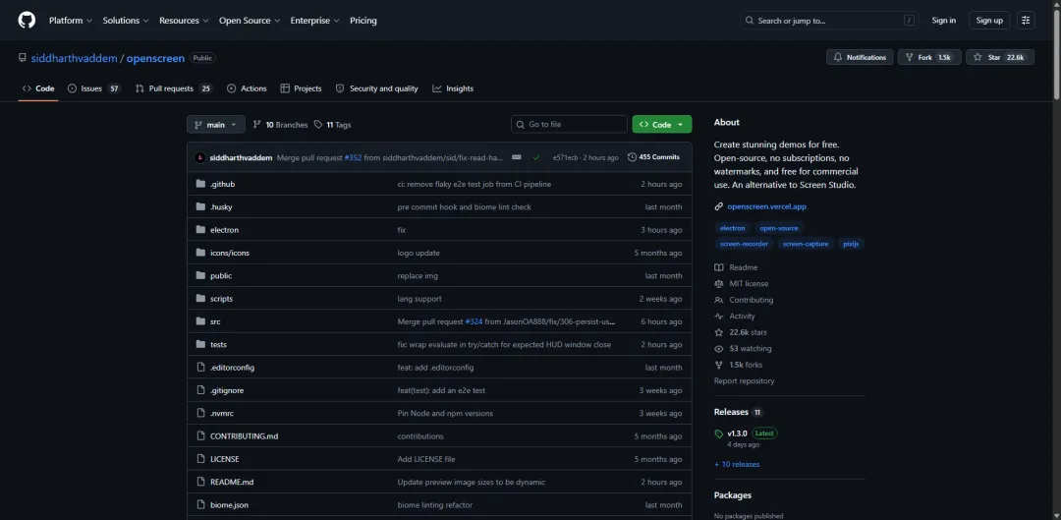Expand the Resources menu

point(184,21)
